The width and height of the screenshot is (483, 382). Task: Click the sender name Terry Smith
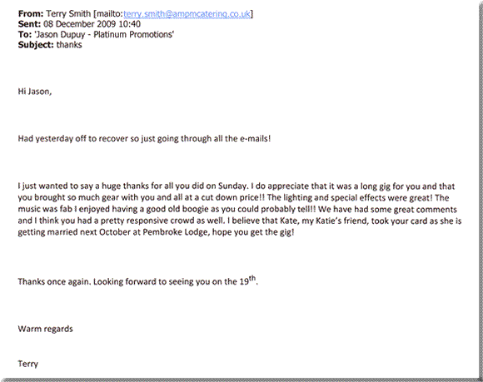[68, 14]
